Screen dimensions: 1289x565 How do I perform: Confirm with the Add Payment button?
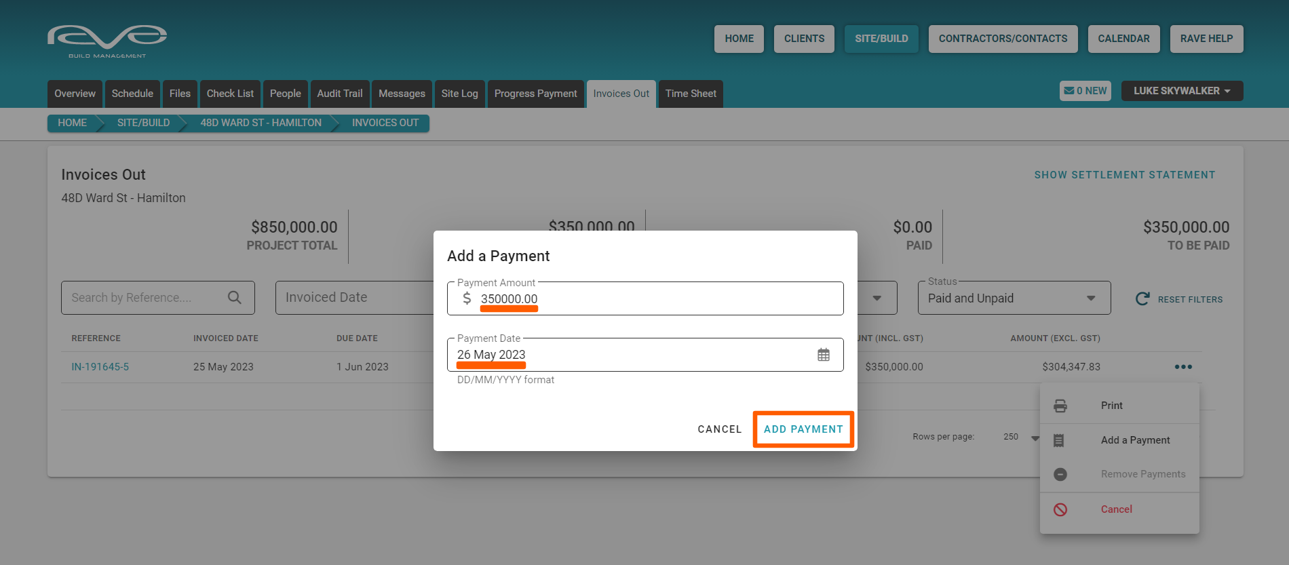point(803,429)
